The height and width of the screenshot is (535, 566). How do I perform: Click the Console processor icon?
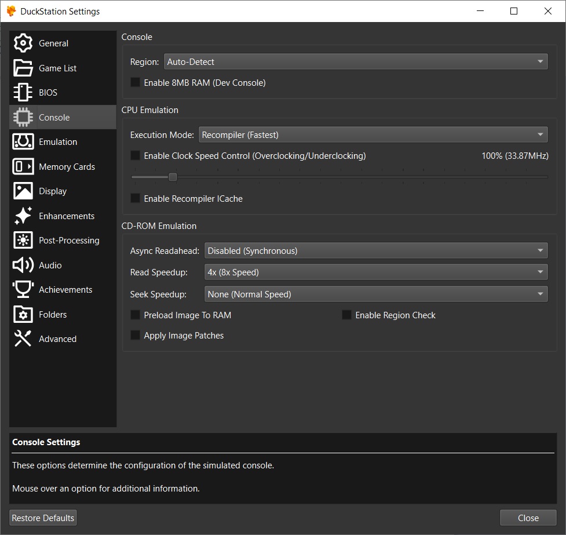click(23, 117)
